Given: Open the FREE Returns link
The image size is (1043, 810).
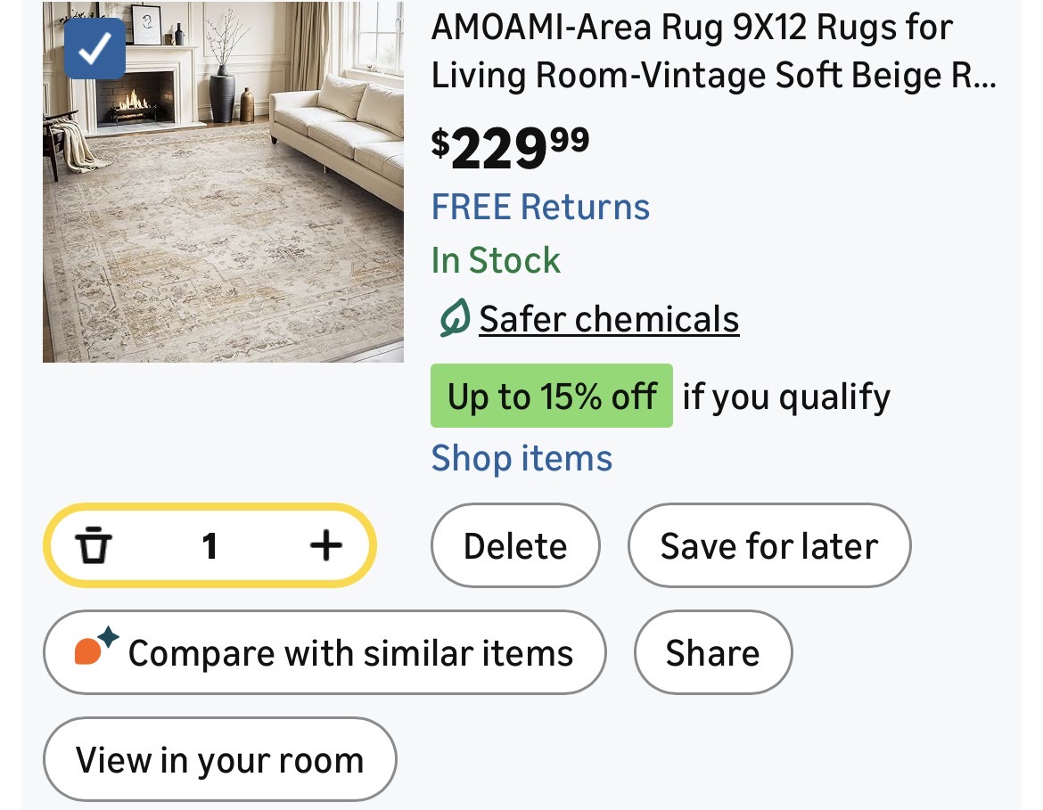Looking at the screenshot, I should (540, 208).
